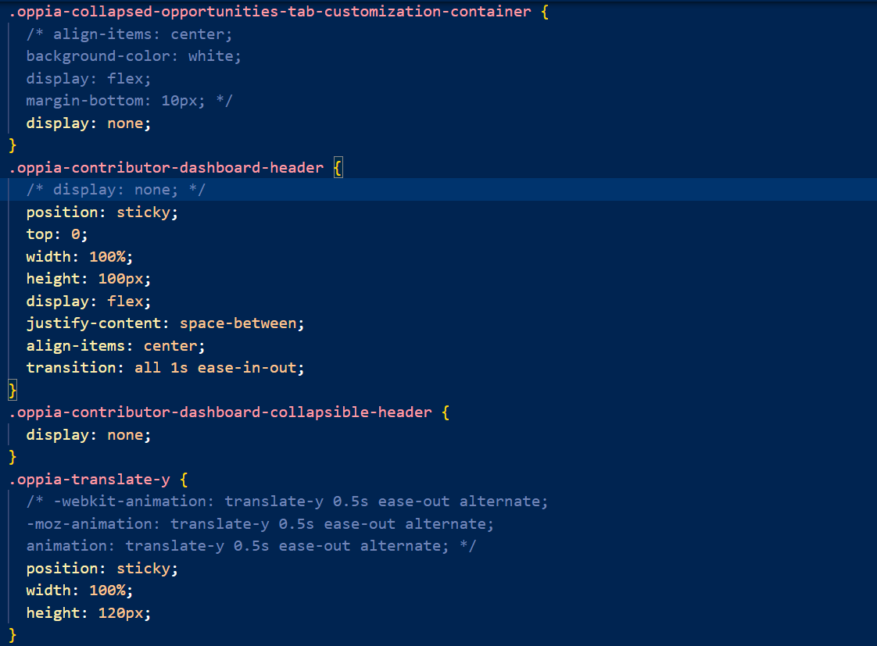Click the transition: all 1s ease-in-out line

(x=164, y=367)
